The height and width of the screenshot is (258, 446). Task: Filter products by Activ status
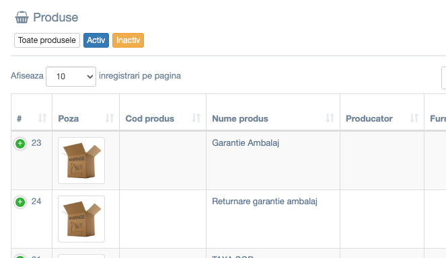(96, 40)
